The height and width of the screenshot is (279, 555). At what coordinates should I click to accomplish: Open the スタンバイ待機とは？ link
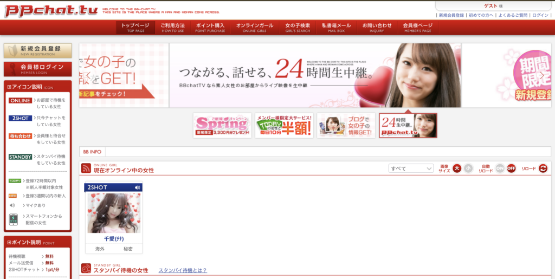pyautogui.click(x=183, y=270)
